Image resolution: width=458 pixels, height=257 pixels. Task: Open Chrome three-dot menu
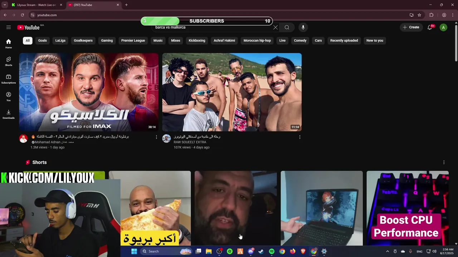point(453,15)
